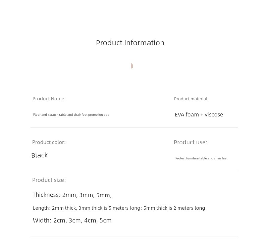Click the divider line below Product Name row
This screenshot has width=265, height=247.
(x=134, y=127)
